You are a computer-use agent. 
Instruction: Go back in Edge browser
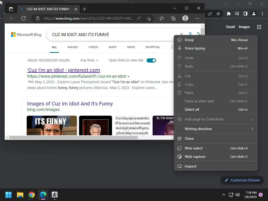(12, 18)
